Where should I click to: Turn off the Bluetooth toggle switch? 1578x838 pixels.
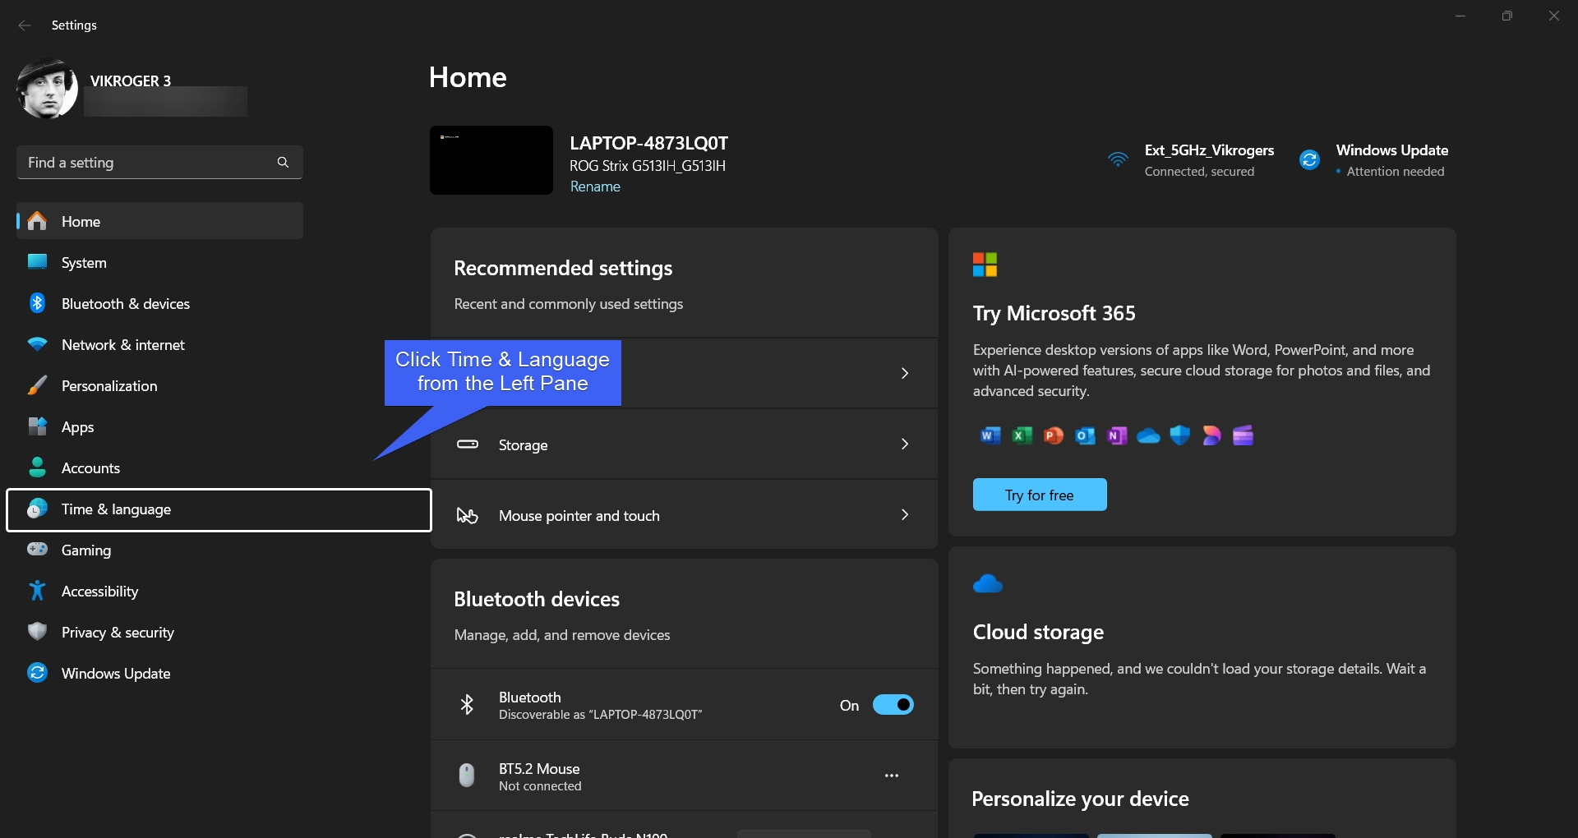click(x=893, y=705)
